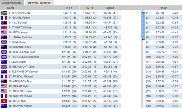This screenshot has height=108, width=183.
Task: Click the US flag beside GWIN Aaron
Action: coord(4,32)
